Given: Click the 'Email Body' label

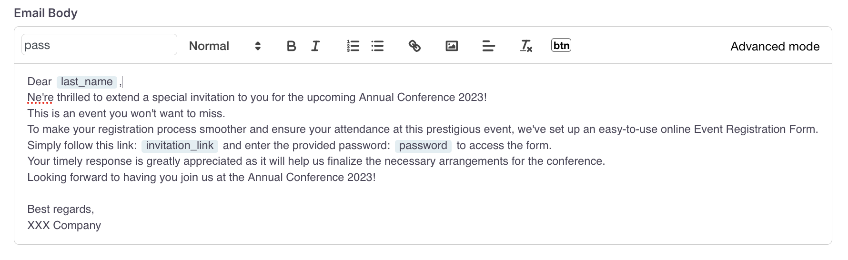Looking at the screenshot, I should [46, 13].
